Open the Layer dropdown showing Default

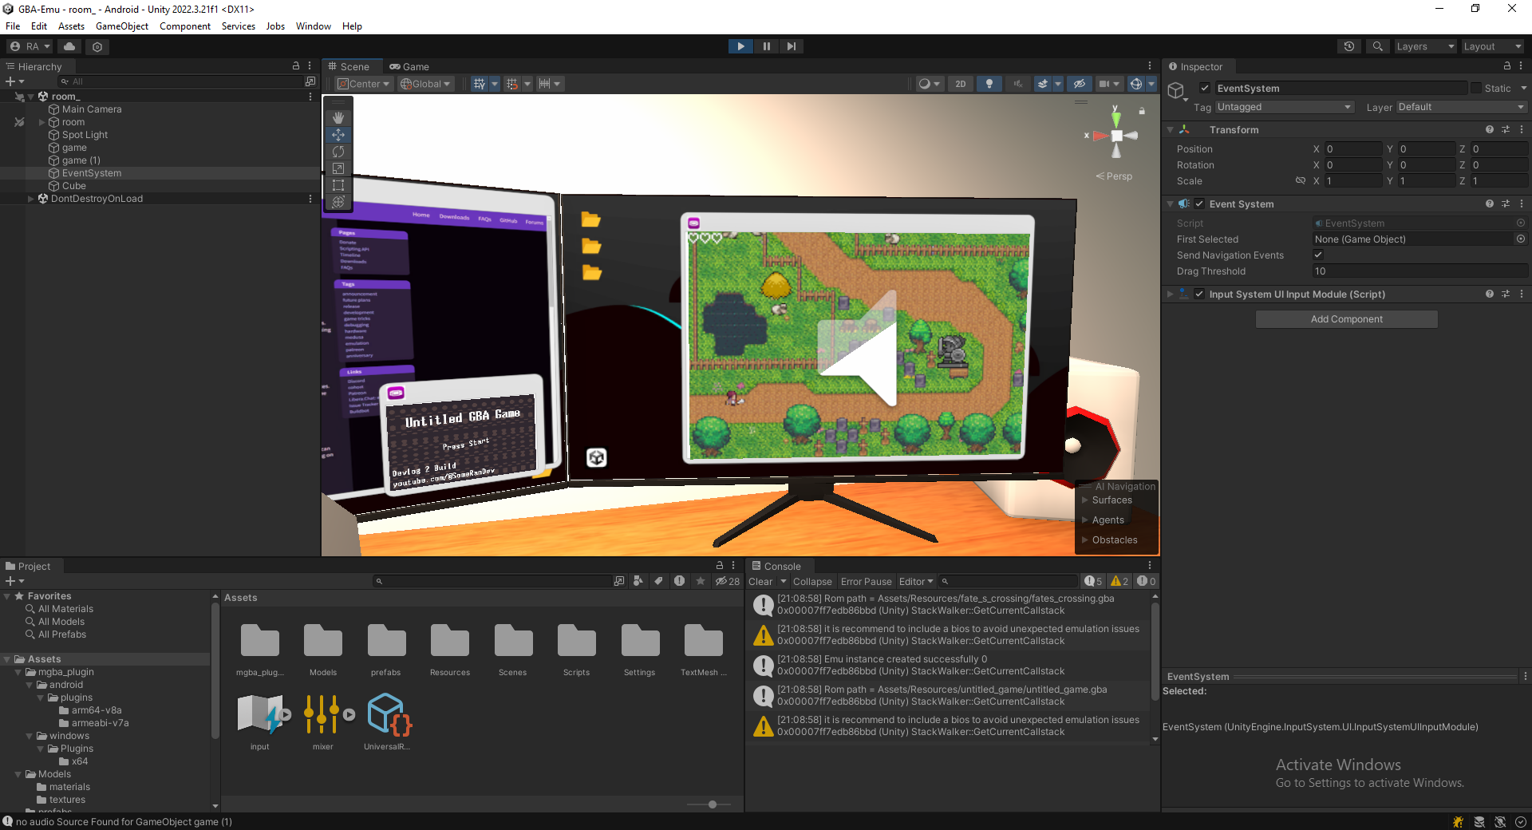[x=1461, y=107]
